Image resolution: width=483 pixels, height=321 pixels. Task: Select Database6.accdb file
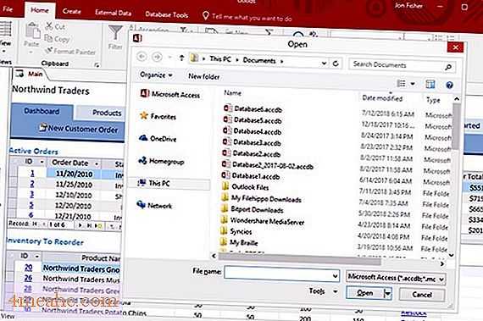click(253, 109)
